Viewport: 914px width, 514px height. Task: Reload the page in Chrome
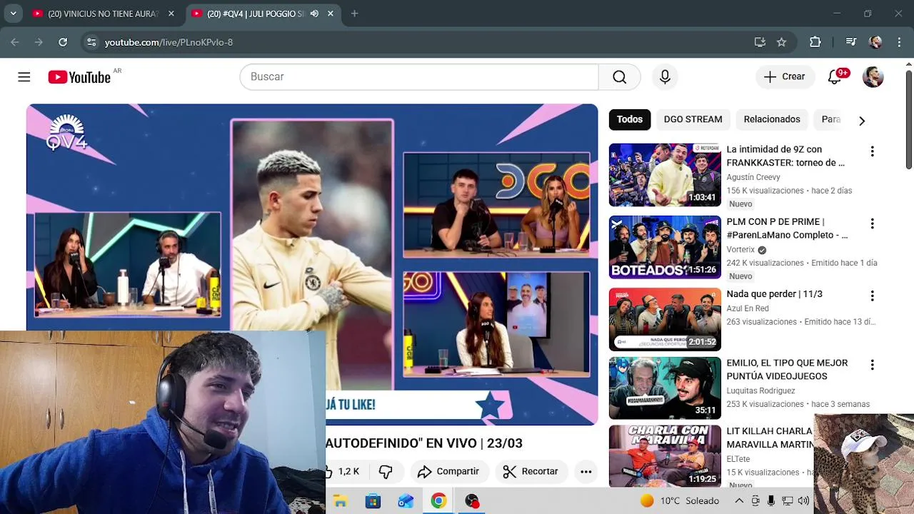63,42
